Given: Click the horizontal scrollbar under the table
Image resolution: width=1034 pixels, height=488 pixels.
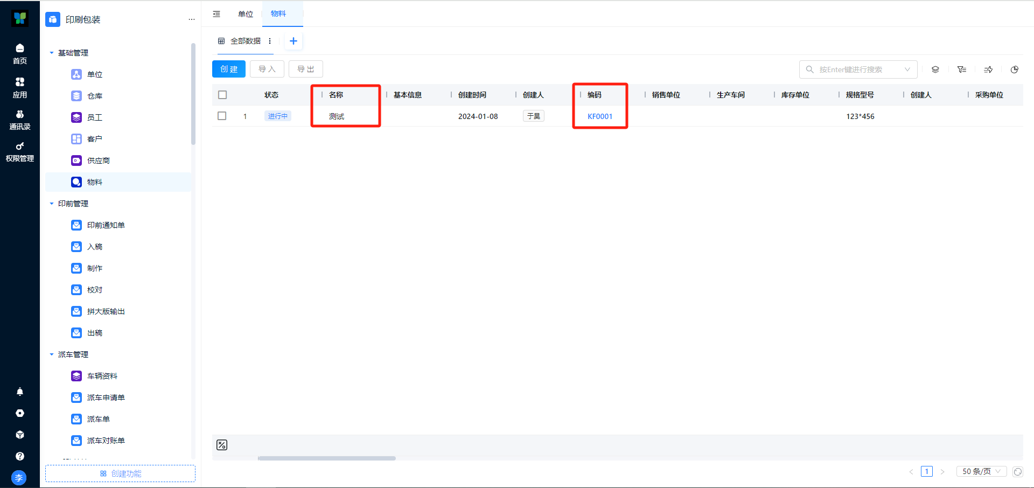Looking at the screenshot, I should [327, 458].
